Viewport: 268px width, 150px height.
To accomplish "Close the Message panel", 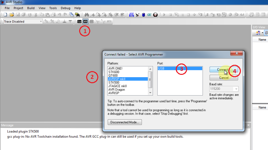I will 248,125.
